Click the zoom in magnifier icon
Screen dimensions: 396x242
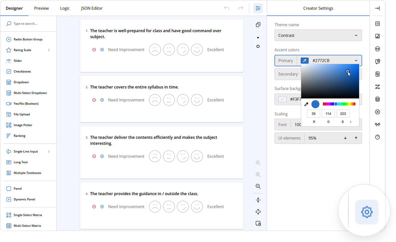click(x=258, y=163)
